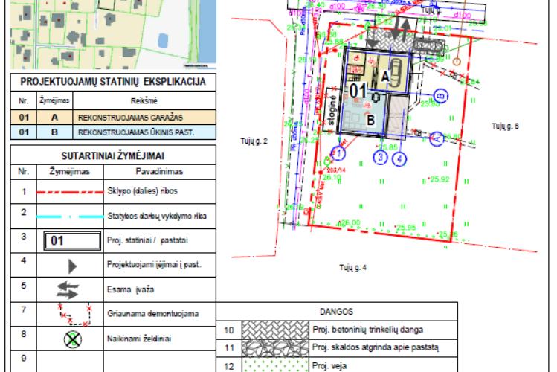
Task: Click the cyan construction limit line symbol
Action: 70,217
